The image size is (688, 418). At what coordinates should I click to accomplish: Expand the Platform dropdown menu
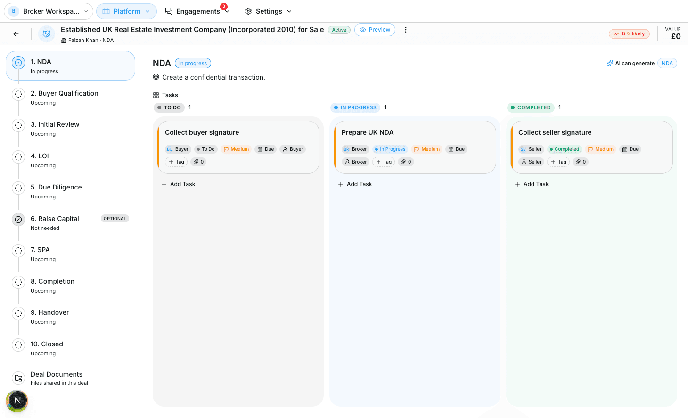(x=126, y=11)
